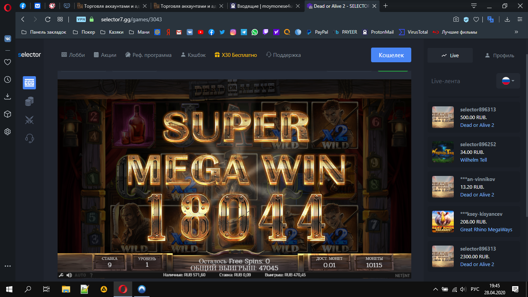The image size is (528, 297).
Task: Switch to the Профиль tab
Action: tap(499, 55)
